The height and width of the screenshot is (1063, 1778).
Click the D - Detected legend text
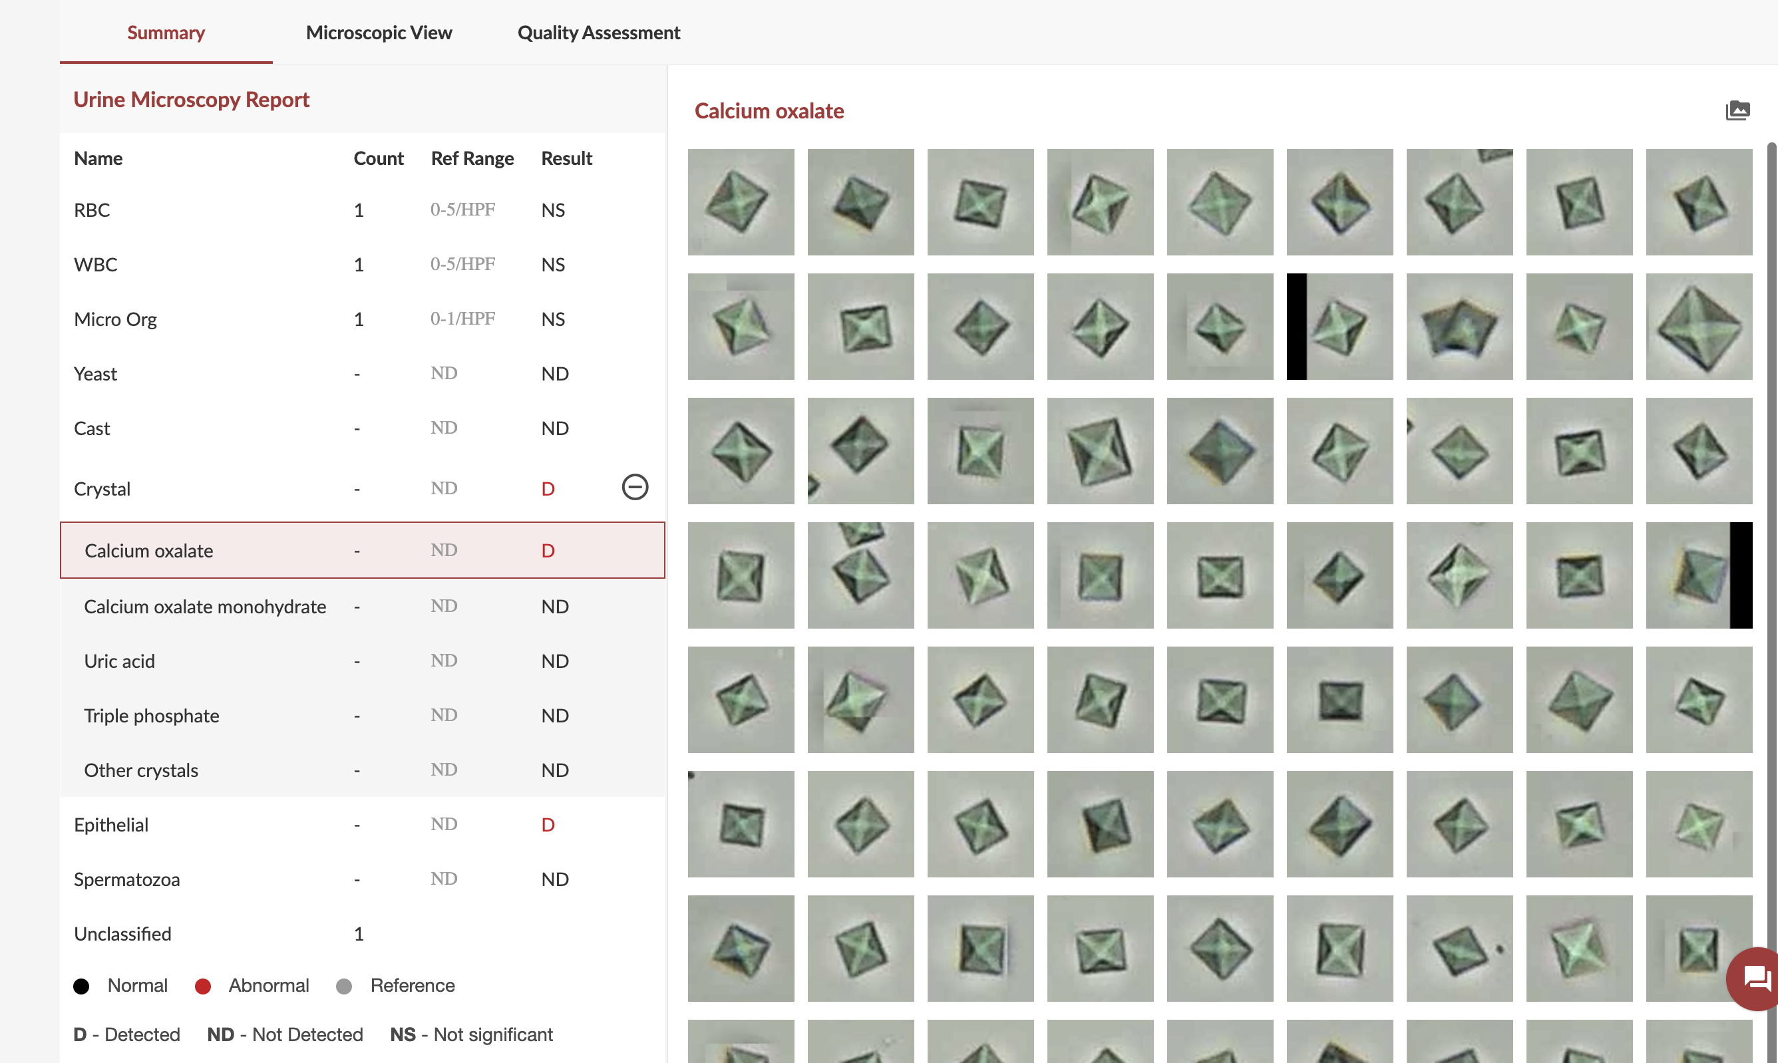tap(126, 1034)
